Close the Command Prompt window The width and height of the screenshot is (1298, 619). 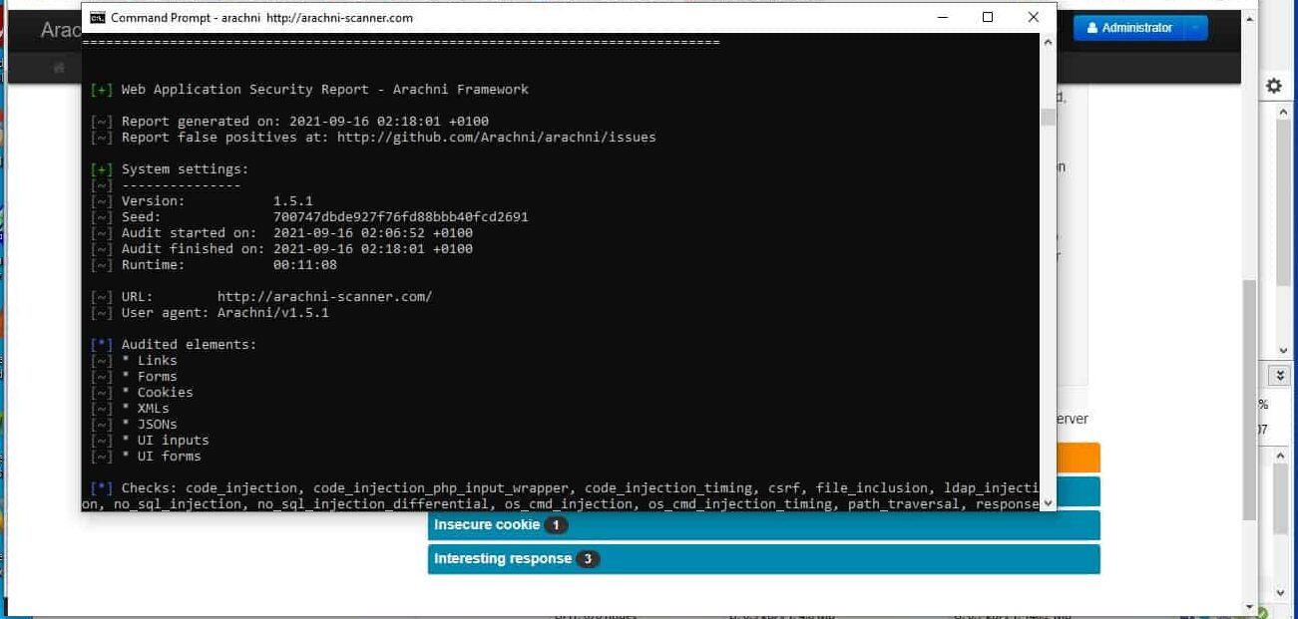click(1034, 18)
